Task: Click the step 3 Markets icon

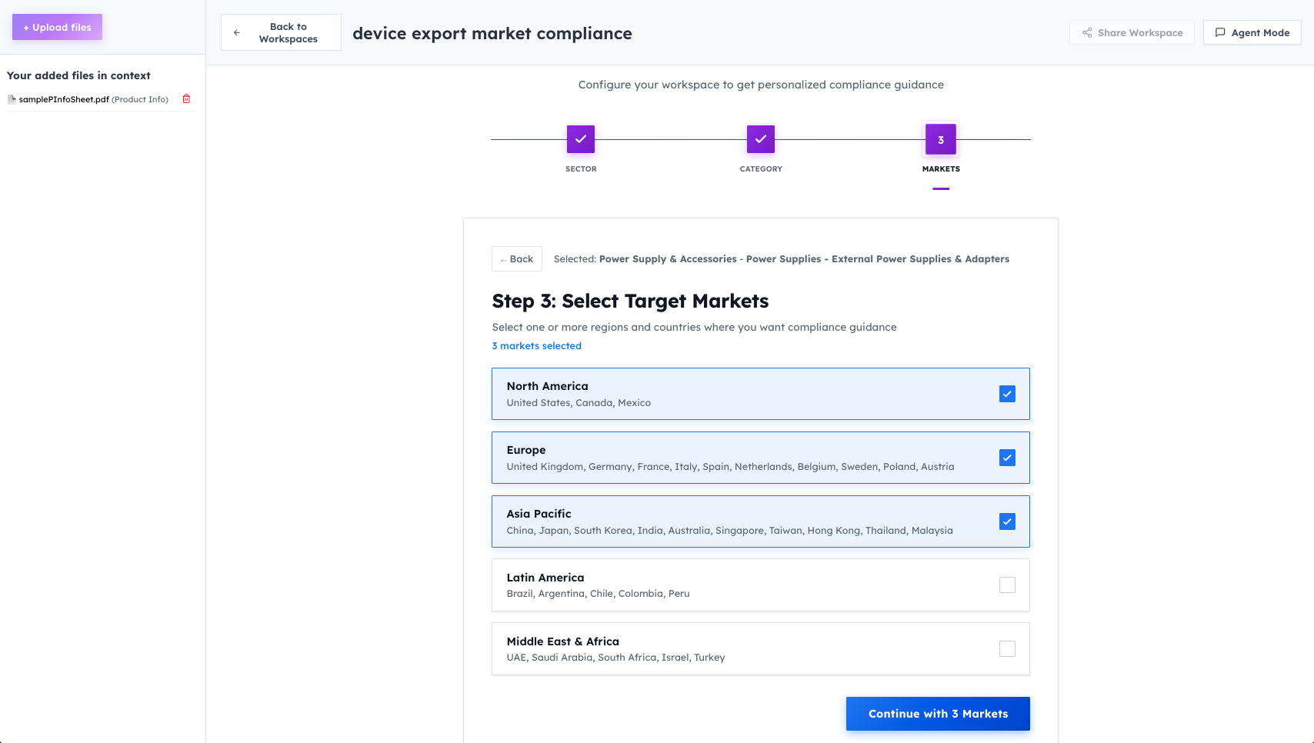Action: [941, 139]
